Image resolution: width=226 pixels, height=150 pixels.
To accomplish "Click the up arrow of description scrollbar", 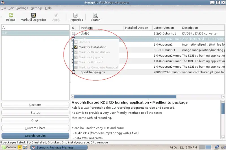I will click(223, 101).
